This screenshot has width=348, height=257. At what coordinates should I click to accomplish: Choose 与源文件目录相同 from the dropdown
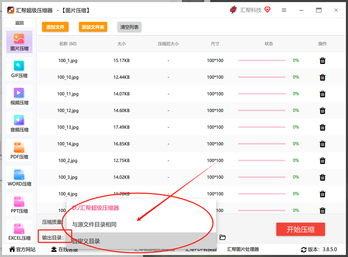[141, 224]
